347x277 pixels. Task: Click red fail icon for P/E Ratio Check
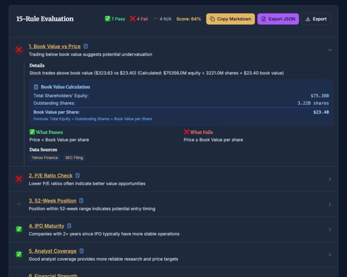pos(19,179)
